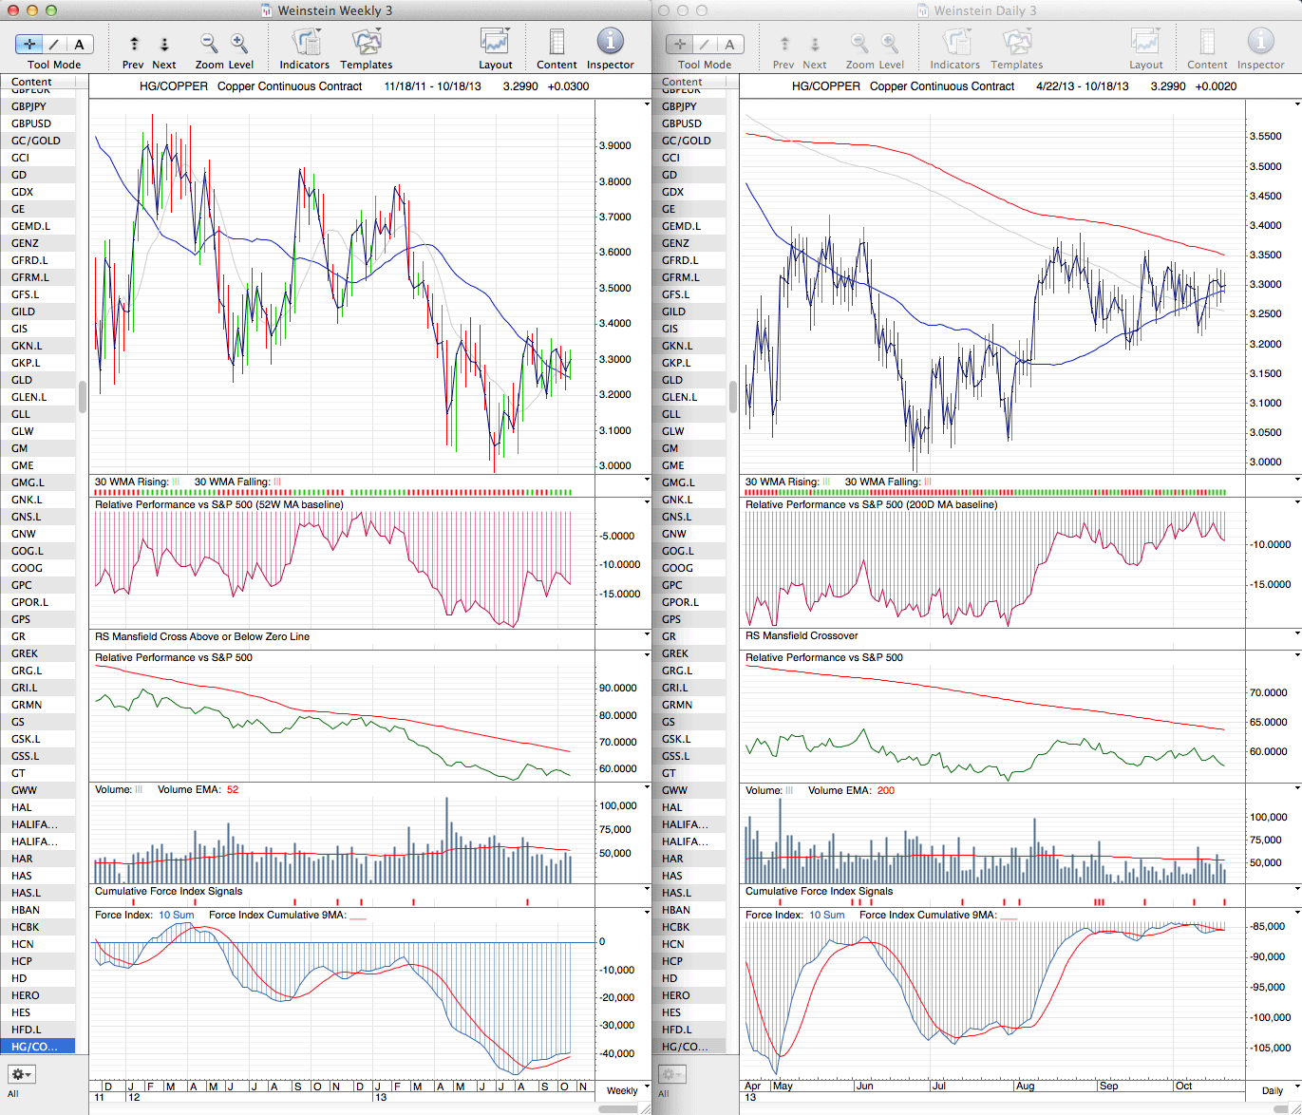Zoom out using the minus magnifier in Weekly window

209,44
